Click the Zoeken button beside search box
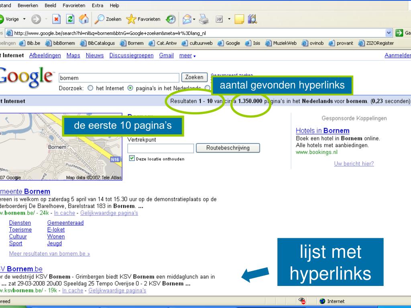The height and width of the screenshot is (308, 411). pos(194,77)
